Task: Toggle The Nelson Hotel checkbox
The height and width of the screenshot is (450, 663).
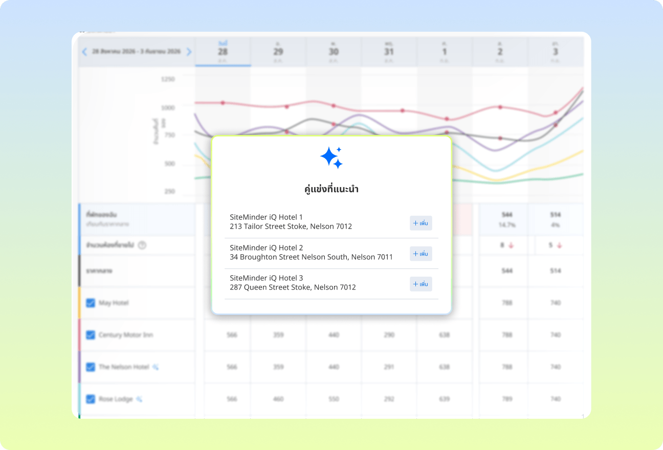Action: (x=91, y=367)
